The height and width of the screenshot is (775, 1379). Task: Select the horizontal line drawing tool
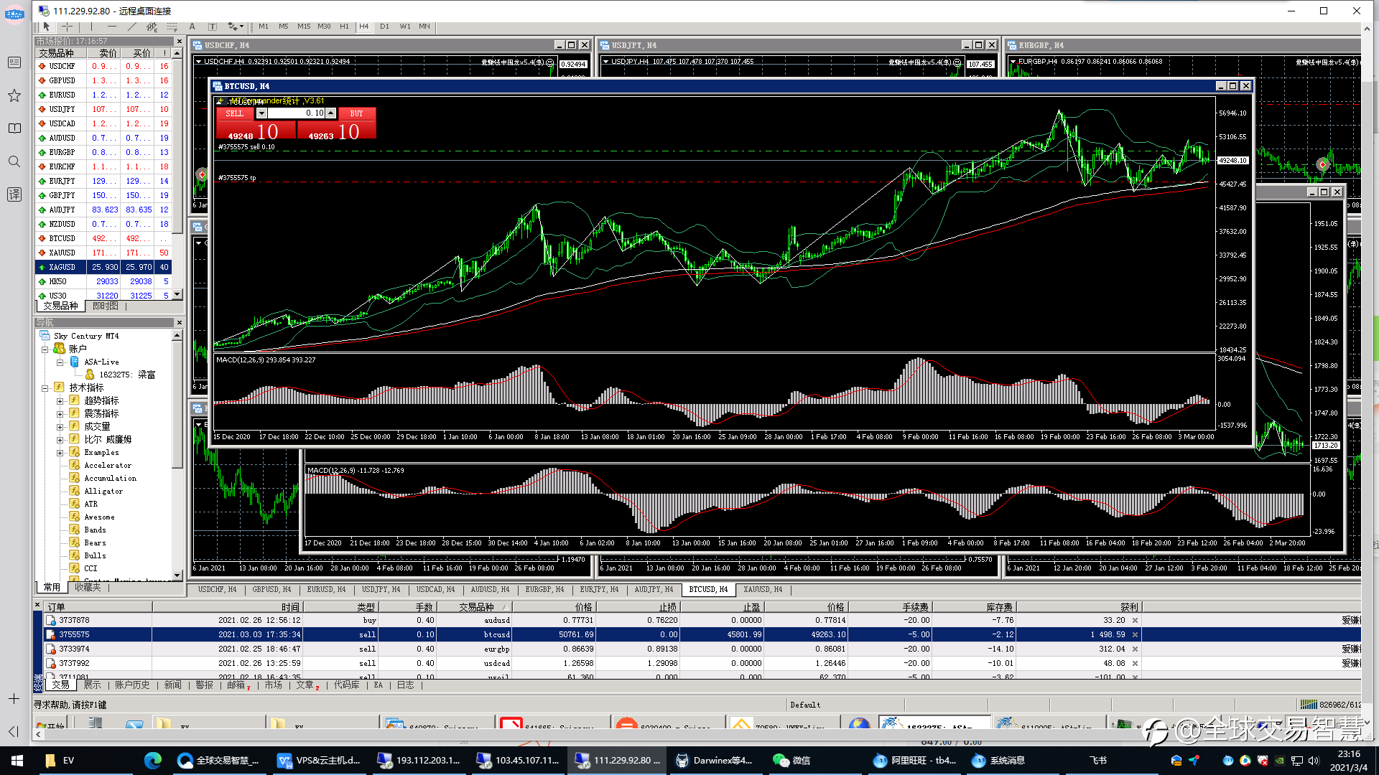[111, 27]
